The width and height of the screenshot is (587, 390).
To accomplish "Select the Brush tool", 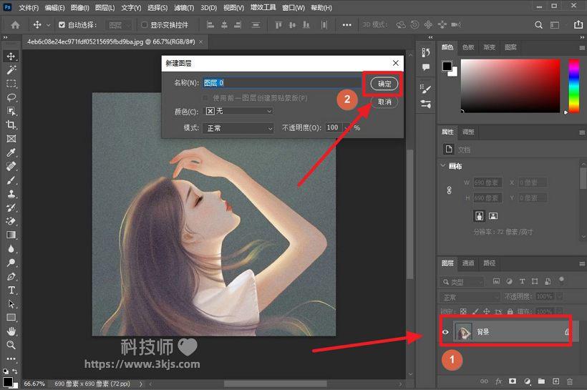I will [11, 180].
